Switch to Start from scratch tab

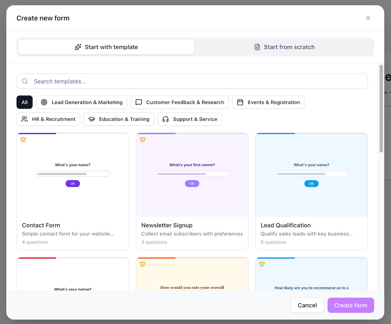(x=284, y=47)
